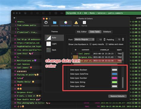Image resolution: width=141 pixels, height=109 pixels.
Task: Click the Padding stepper arrows
Action: coord(123,39)
